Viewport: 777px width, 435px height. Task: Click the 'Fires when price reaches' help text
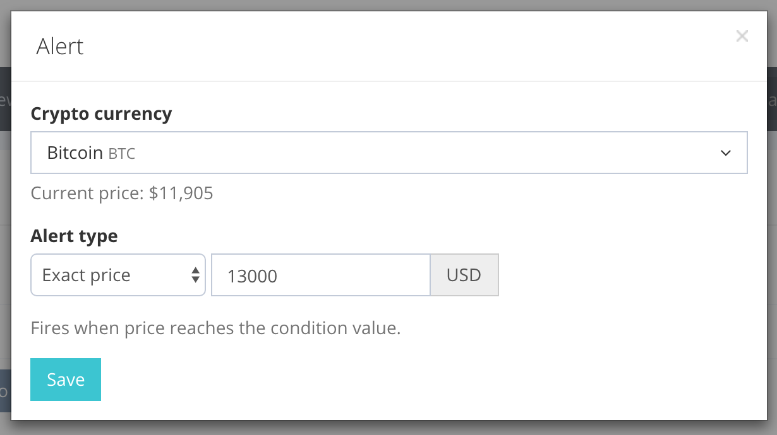tap(215, 328)
